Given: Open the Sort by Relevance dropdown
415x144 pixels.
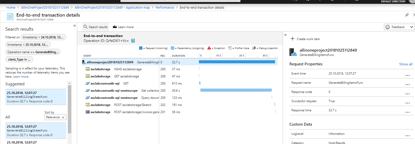Looking at the screenshot, I should pyautogui.click(x=55, y=117).
